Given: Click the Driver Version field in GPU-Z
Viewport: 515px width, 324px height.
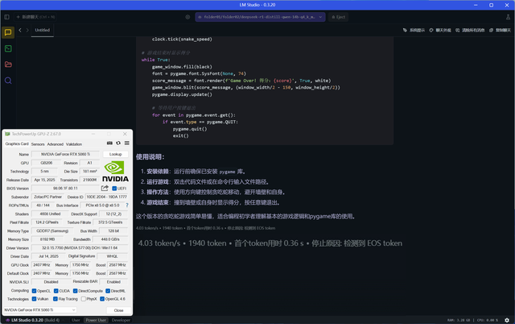Looking at the screenshot, I should (x=80, y=247).
